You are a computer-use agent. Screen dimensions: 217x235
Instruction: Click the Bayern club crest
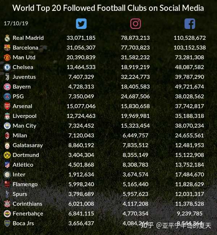pyautogui.click(x=7, y=87)
